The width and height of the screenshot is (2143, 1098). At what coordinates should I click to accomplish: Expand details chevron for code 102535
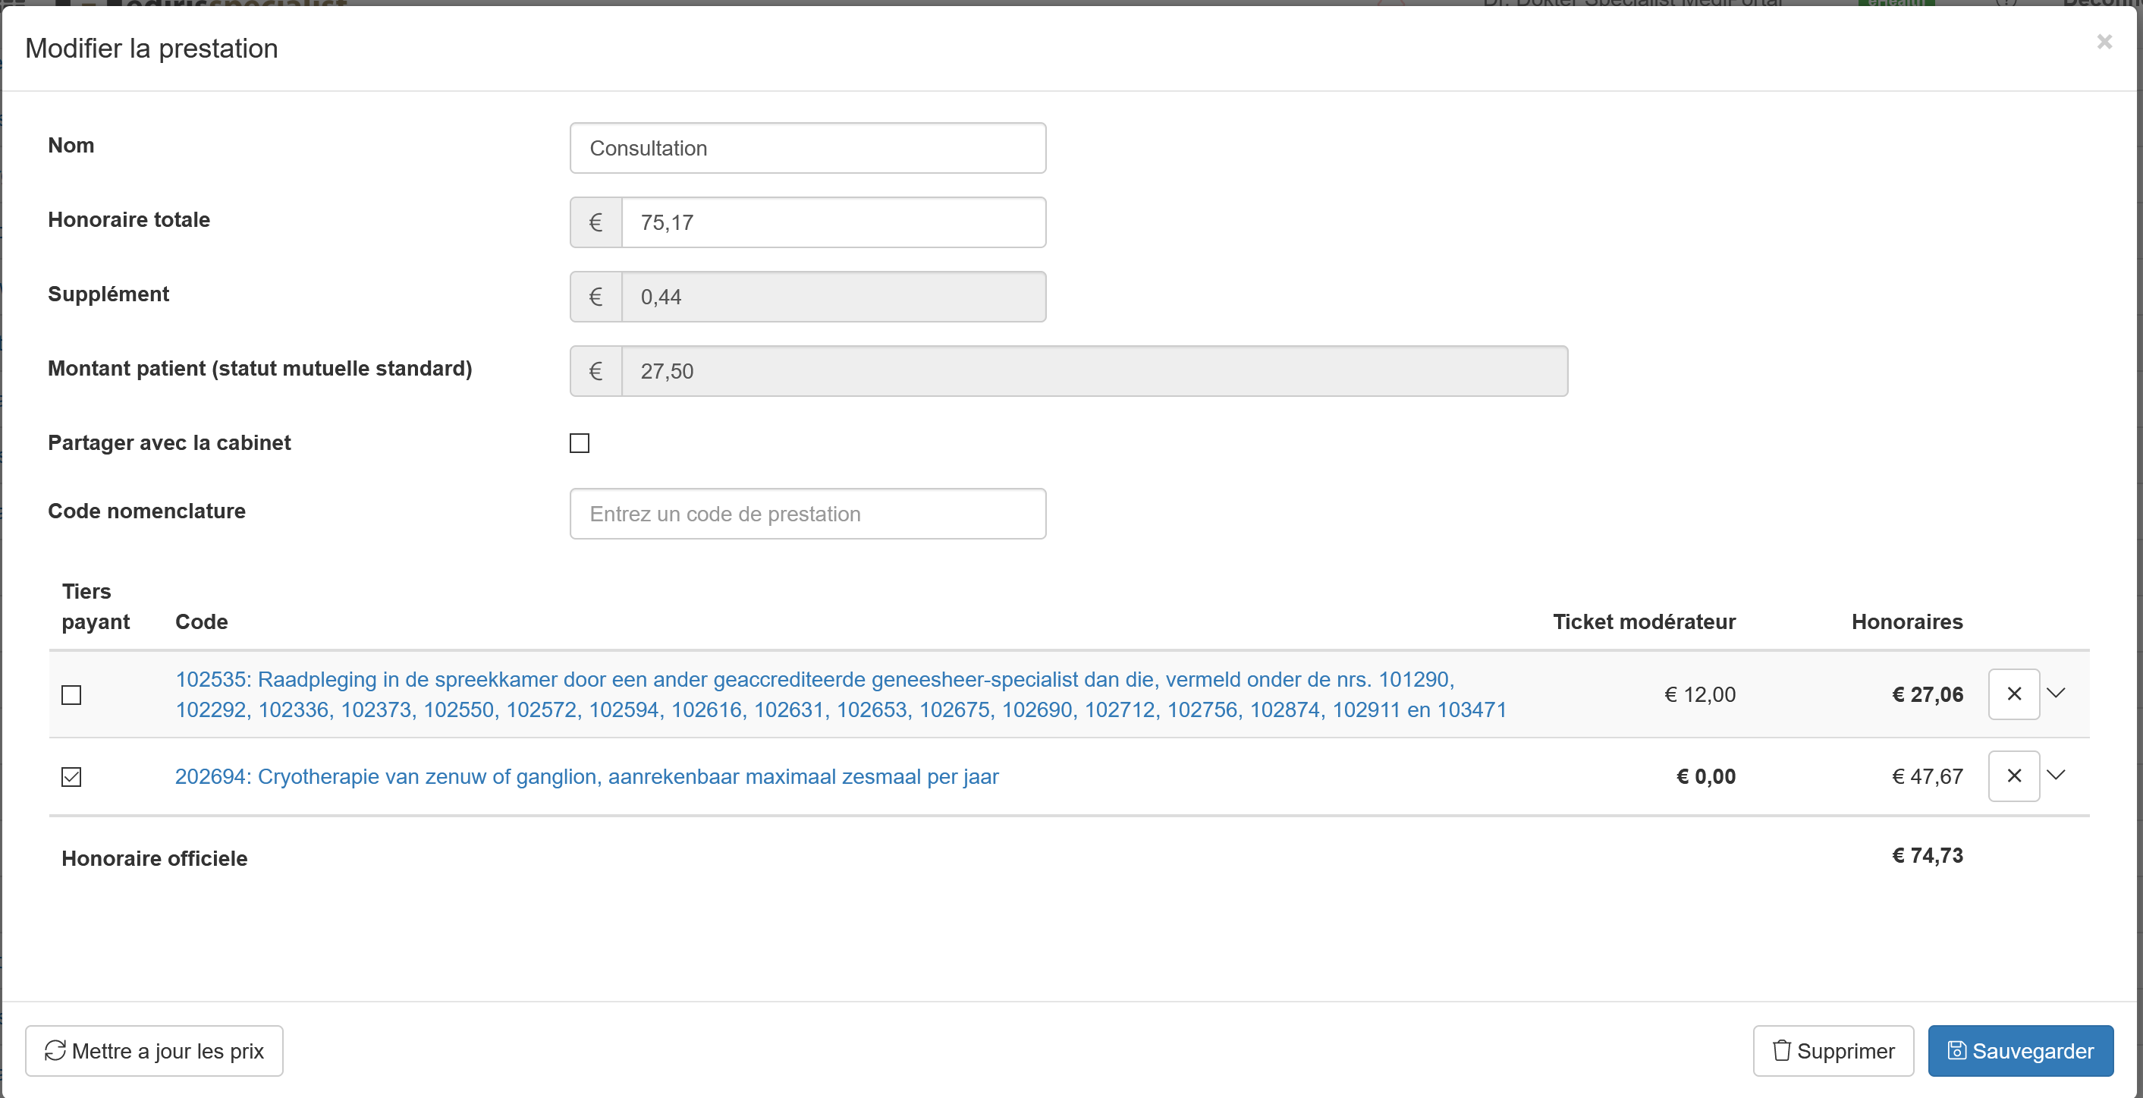tap(2056, 693)
